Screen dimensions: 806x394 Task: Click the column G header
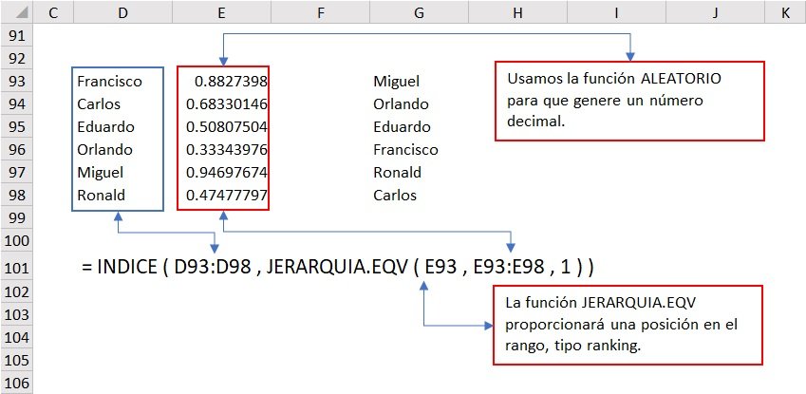click(x=418, y=12)
